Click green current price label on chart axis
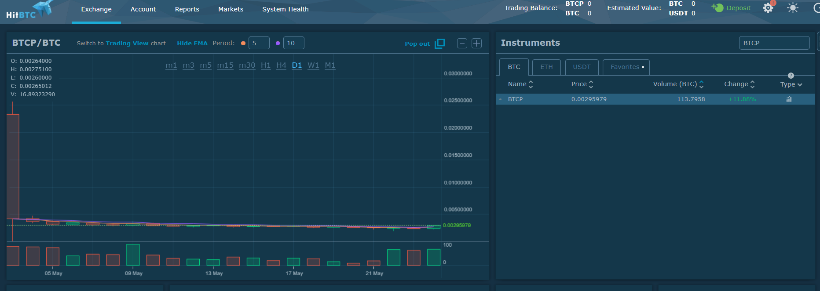Viewport: 820px width, 291px height. (457, 226)
